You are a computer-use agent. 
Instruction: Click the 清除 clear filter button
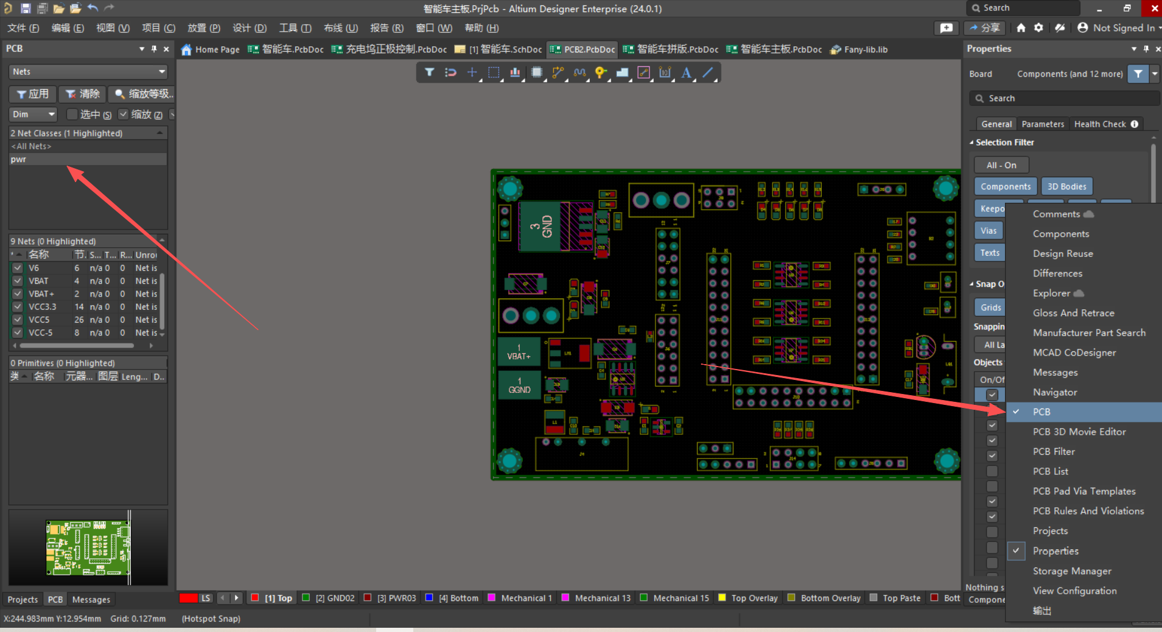pos(82,94)
